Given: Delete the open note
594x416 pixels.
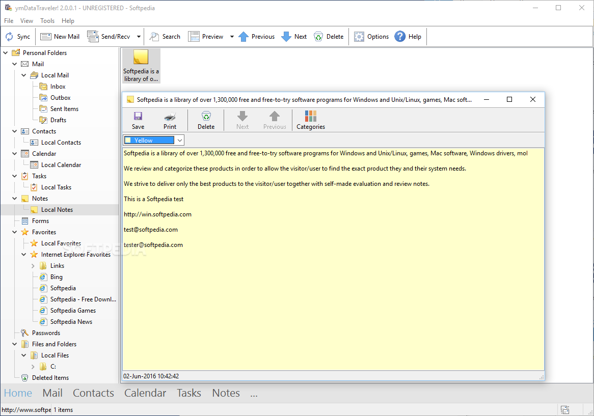Looking at the screenshot, I should tap(206, 120).
